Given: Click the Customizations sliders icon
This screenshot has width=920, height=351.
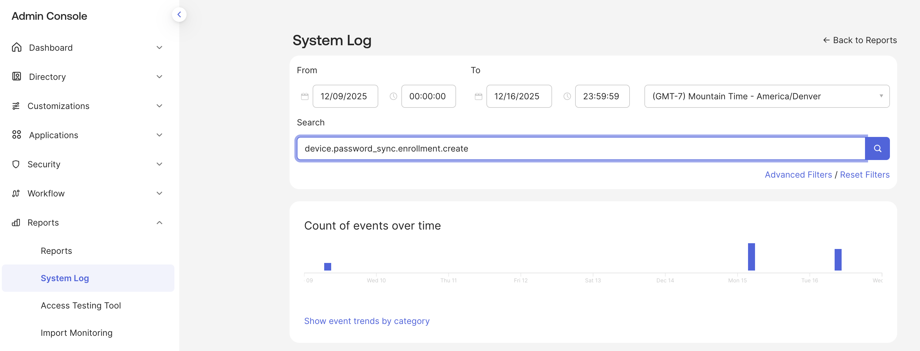Looking at the screenshot, I should point(16,106).
